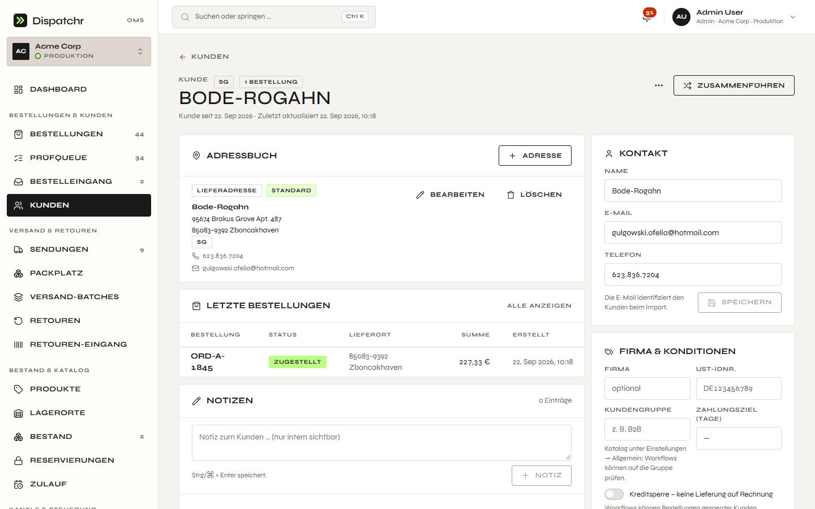The width and height of the screenshot is (815, 509).
Task: Open the three-dots more actions menu
Action: [x=659, y=85]
